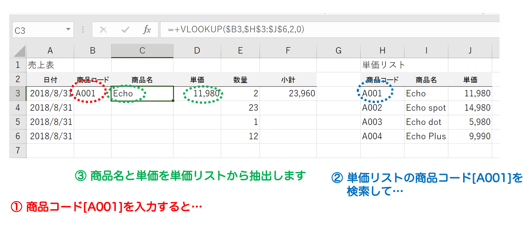This screenshot has width=532, height=230.
Task: Select cell D3 showing 11,980
Action: pos(197,93)
